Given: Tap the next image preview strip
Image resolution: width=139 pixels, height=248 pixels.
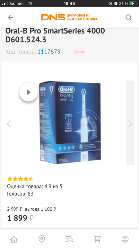Looking at the screenshot, I should click(130, 123).
